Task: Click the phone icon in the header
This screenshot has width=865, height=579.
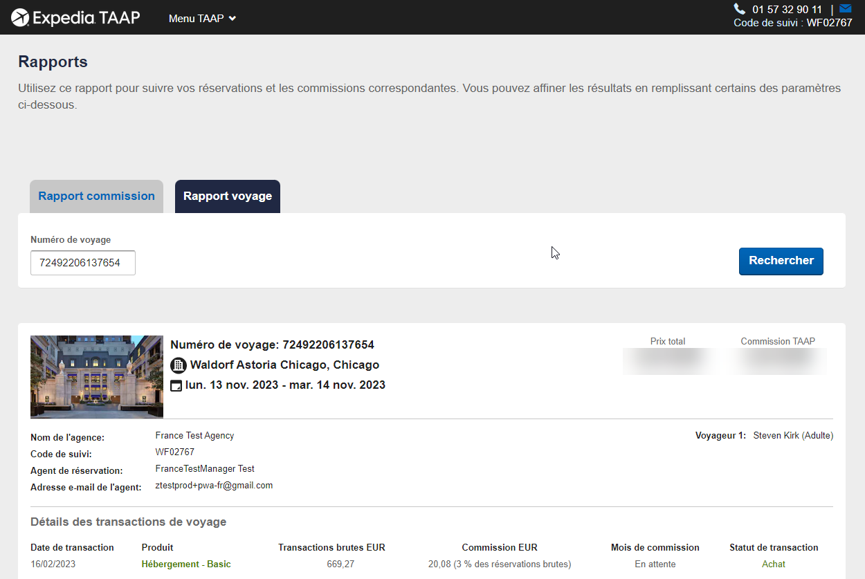Action: [740, 9]
